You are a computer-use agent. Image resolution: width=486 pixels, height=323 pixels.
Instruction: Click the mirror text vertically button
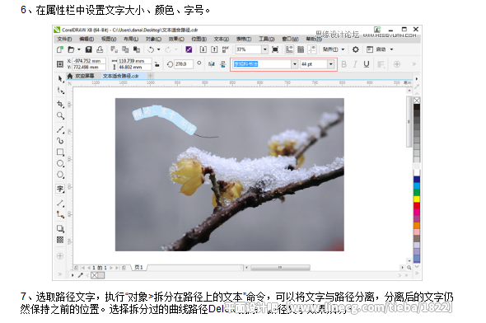tap(222, 64)
